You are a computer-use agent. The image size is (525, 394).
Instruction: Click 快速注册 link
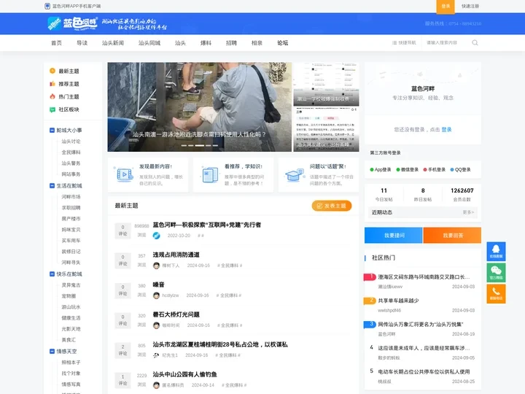(470, 6)
